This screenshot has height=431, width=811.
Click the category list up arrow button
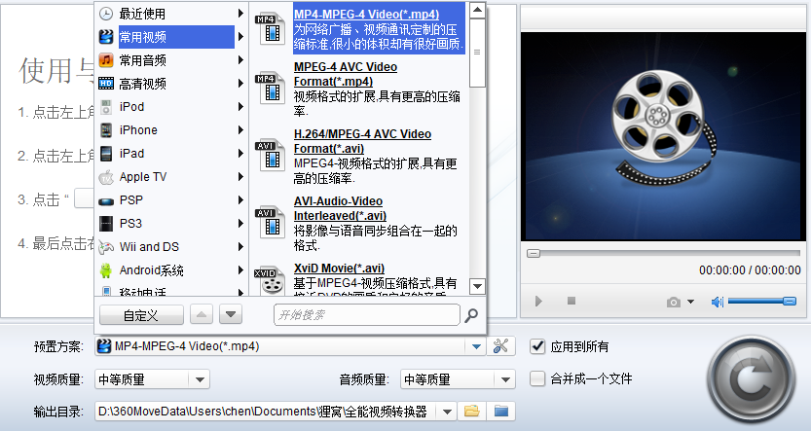click(x=202, y=314)
